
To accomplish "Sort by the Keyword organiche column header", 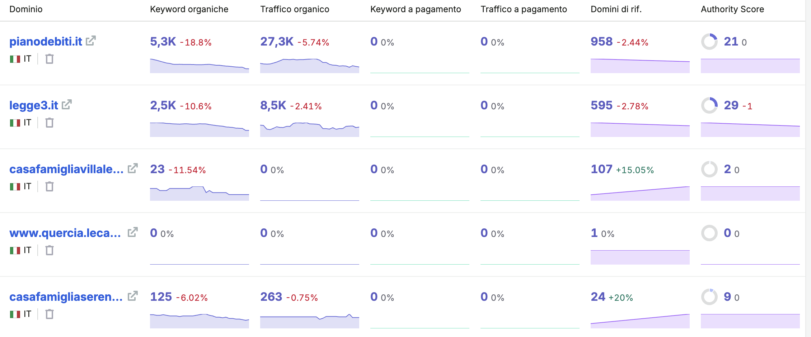I will pyautogui.click(x=189, y=9).
